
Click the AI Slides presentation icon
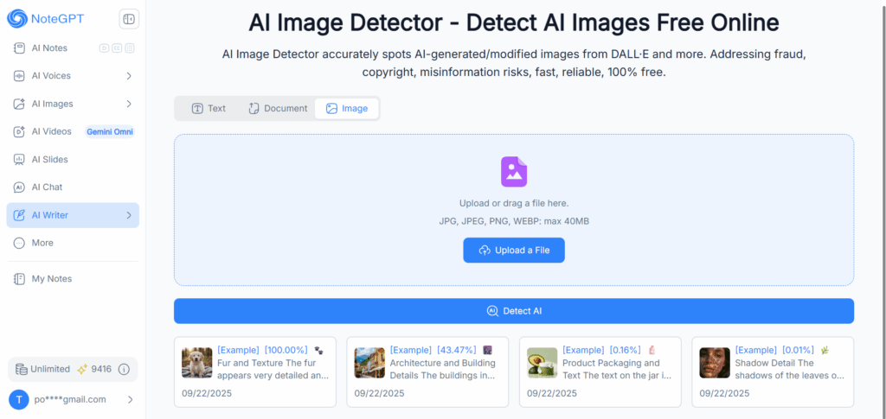click(x=19, y=160)
